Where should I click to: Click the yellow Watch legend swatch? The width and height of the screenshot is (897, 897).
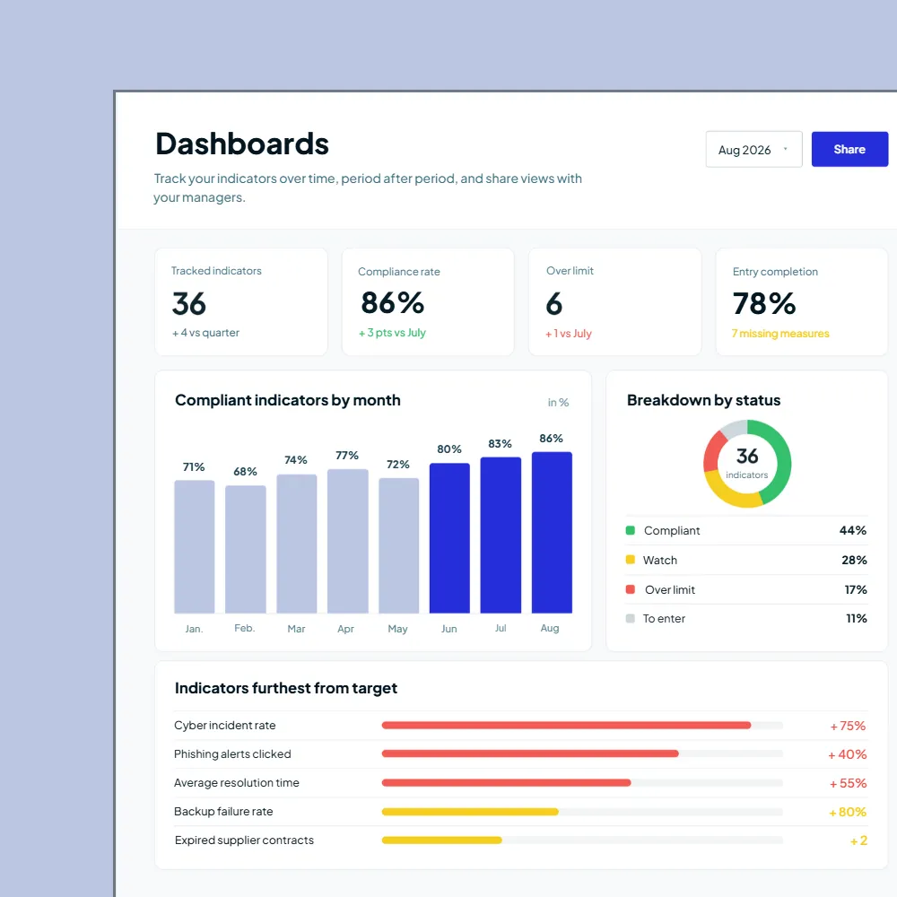click(x=631, y=560)
